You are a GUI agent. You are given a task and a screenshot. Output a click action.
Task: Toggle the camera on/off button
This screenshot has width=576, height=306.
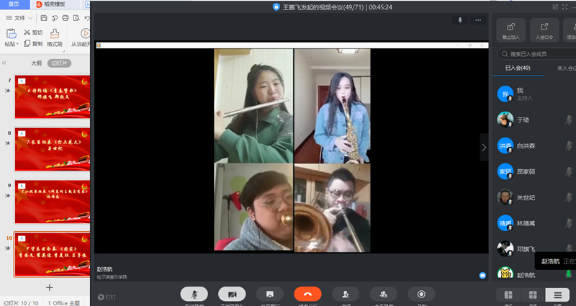233,294
